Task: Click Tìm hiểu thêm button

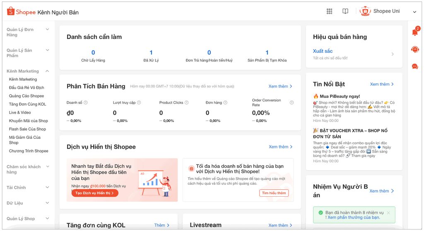Action: pyautogui.click(x=274, y=193)
